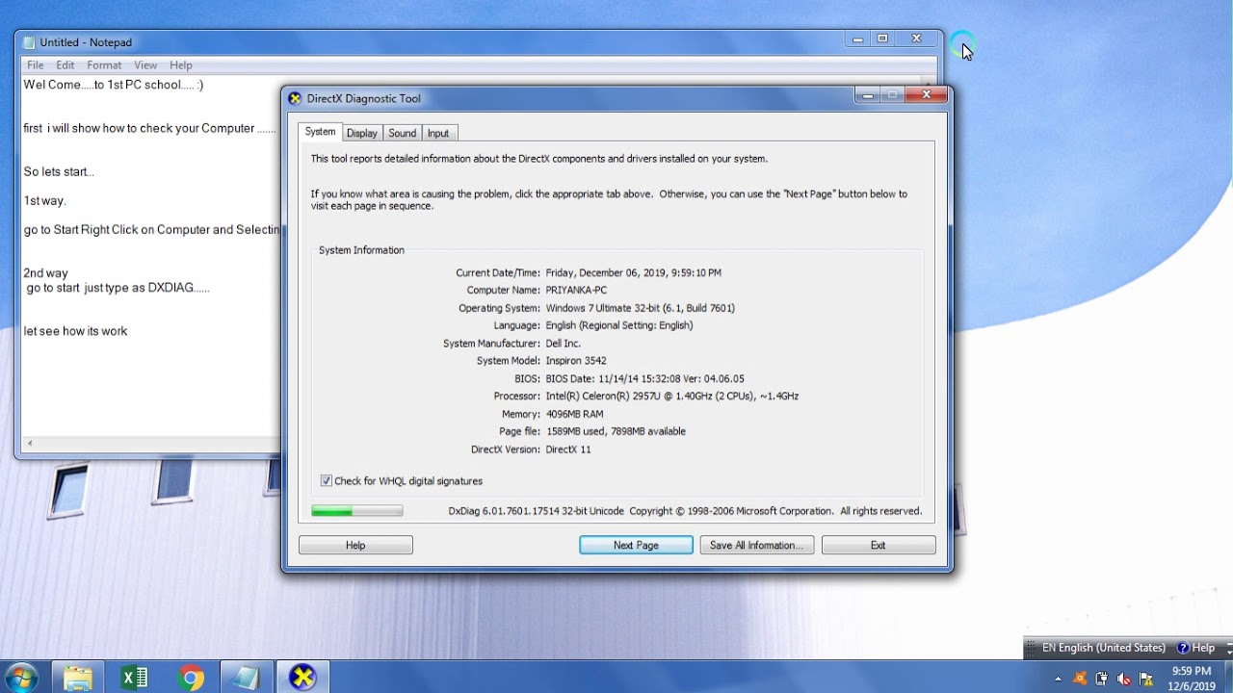Click the BIOS Date text line
The height and width of the screenshot is (693, 1233).
(644, 378)
